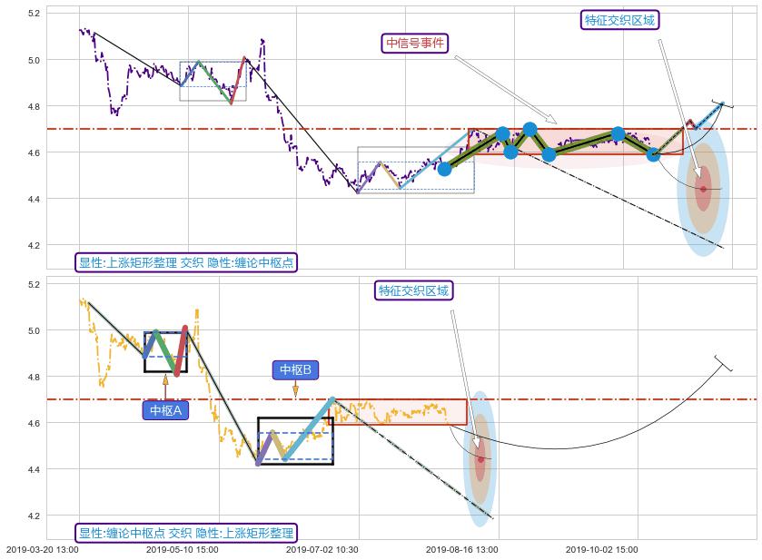
Task: Click the 2019-10-02 15:00 x-axis date label
Action: click(x=601, y=549)
